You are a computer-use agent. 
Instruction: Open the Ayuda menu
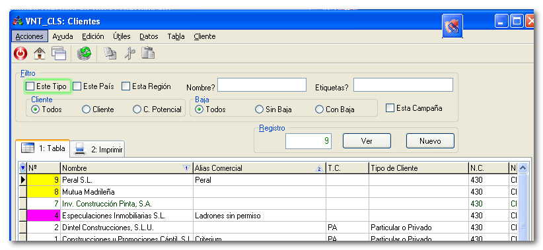[x=63, y=36]
